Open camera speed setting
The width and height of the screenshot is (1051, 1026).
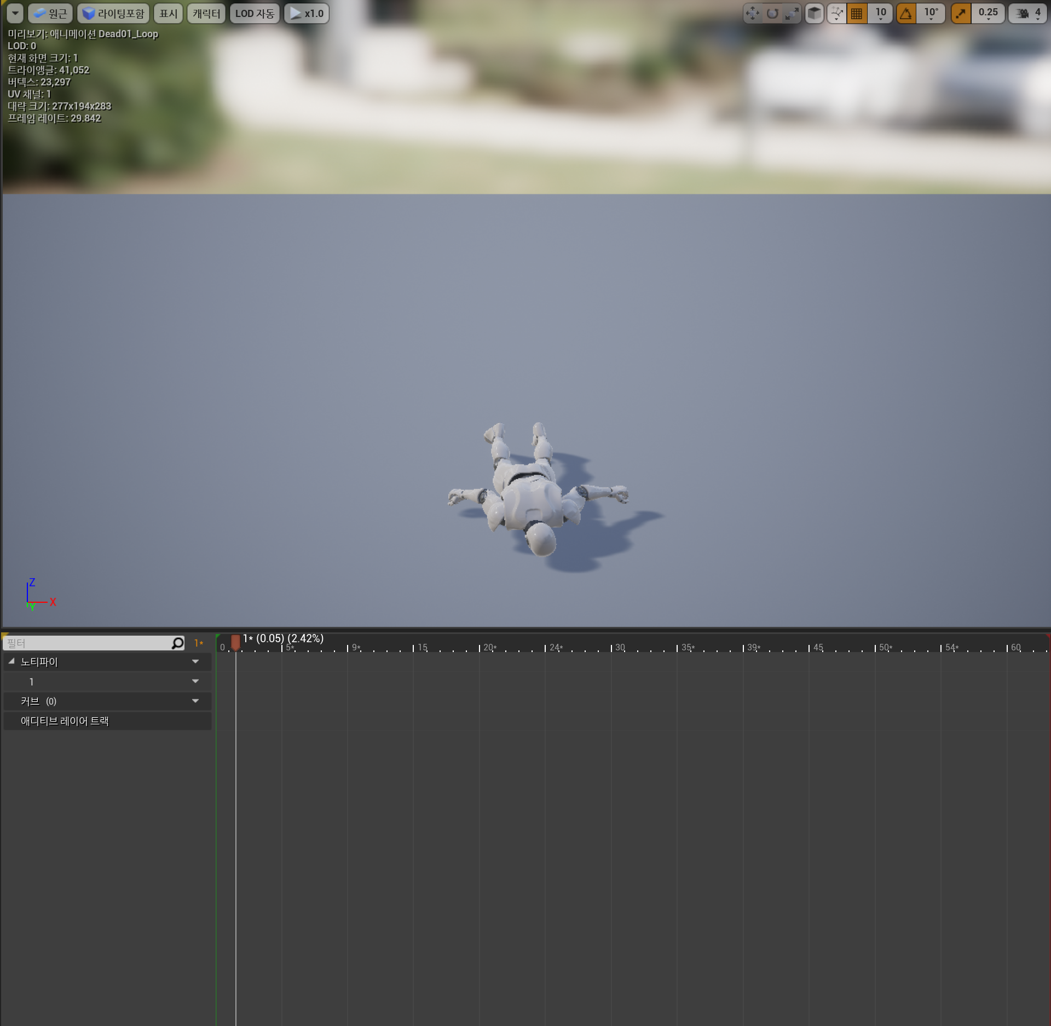pyautogui.click(x=1028, y=13)
